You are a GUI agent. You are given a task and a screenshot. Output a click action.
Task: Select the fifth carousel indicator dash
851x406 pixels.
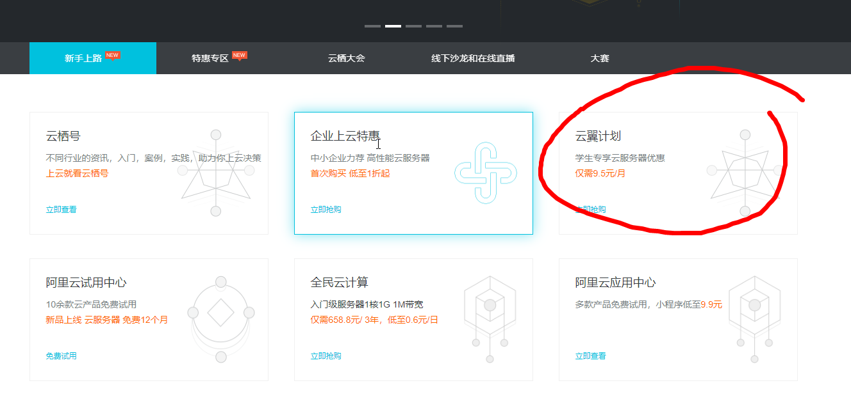click(454, 26)
